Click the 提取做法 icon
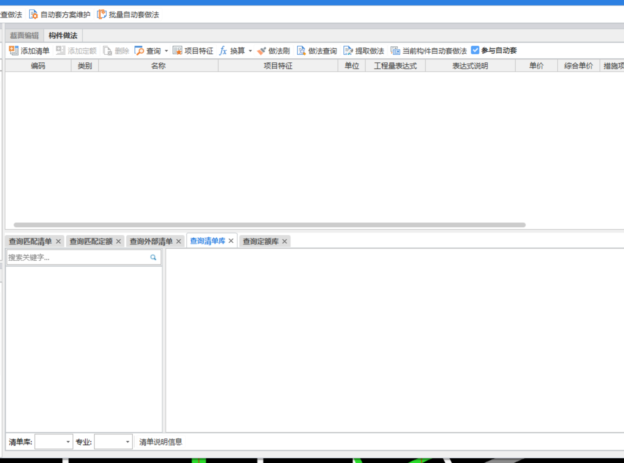 pyautogui.click(x=348, y=51)
